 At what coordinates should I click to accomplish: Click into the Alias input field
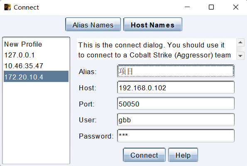point(176,71)
